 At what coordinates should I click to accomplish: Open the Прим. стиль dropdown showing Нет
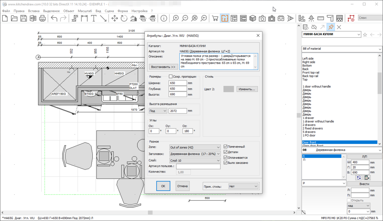coord(243,186)
